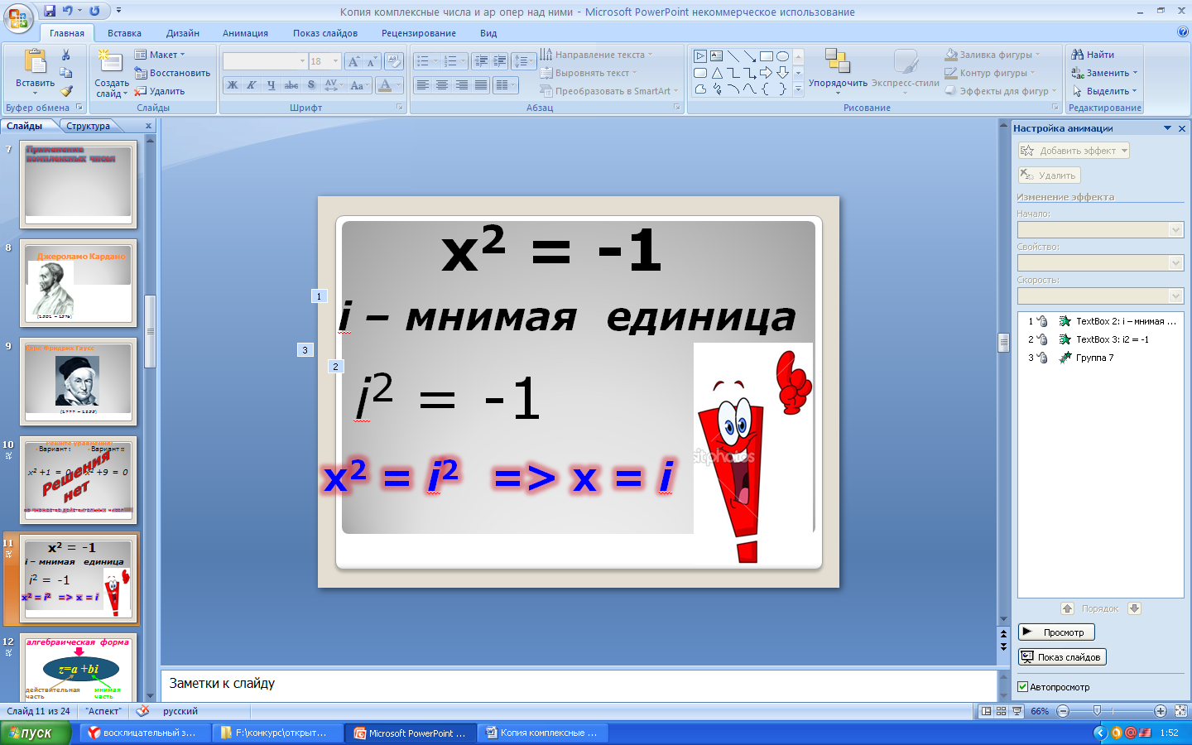The width and height of the screenshot is (1192, 745).
Task: Switch to slide sorter view
Action: tap(1001, 711)
